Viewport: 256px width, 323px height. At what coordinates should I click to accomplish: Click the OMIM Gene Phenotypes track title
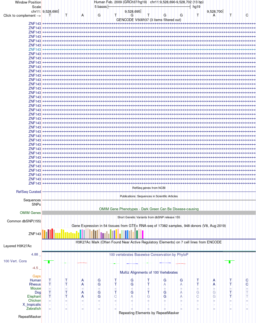coord(149,209)
